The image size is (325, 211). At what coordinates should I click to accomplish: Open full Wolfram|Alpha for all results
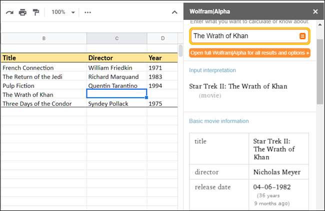point(249,53)
